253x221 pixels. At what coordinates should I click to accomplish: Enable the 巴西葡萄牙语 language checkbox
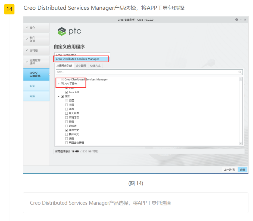[67, 143]
